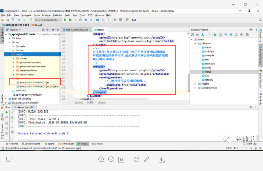The height and width of the screenshot is (171, 263).
Task: Open the search everywhere magnifier
Action: [260, 20]
